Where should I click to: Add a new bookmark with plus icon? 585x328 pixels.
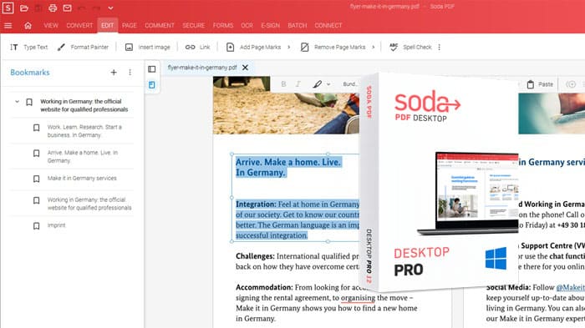[114, 73]
